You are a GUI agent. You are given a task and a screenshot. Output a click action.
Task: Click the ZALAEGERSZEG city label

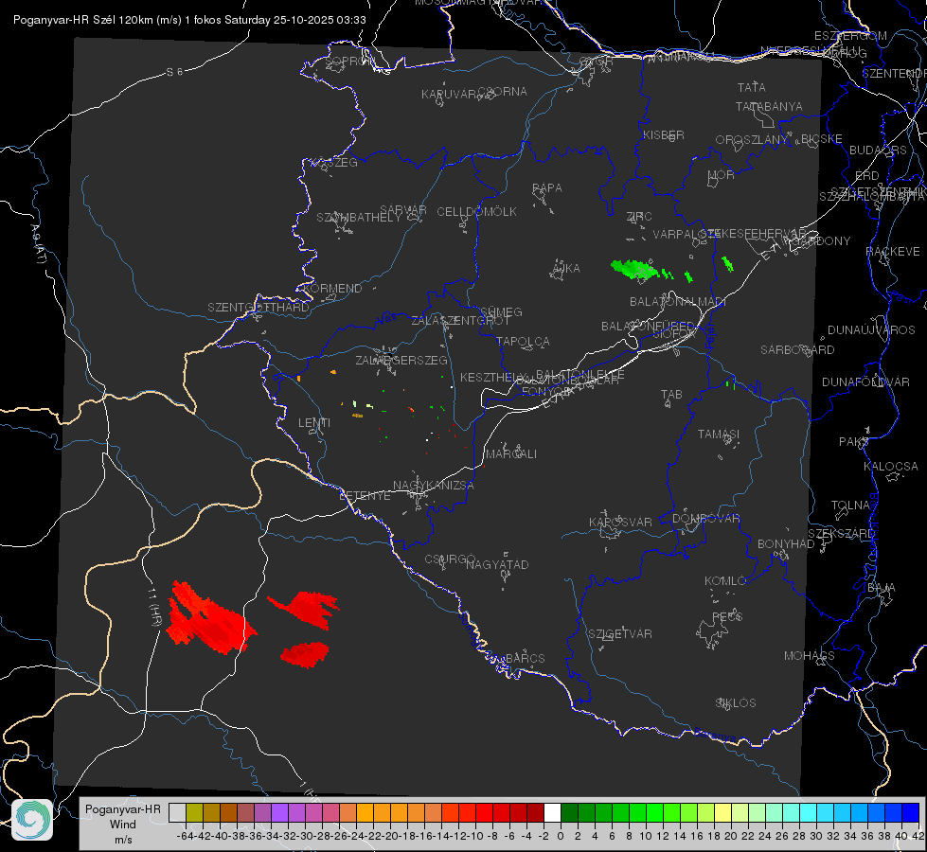click(401, 360)
